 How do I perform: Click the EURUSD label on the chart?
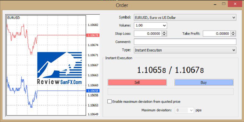[x=13, y=18]
